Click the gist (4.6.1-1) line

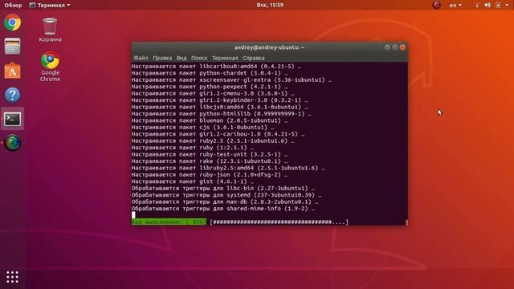pyautogui.click(x=193, y=181)
